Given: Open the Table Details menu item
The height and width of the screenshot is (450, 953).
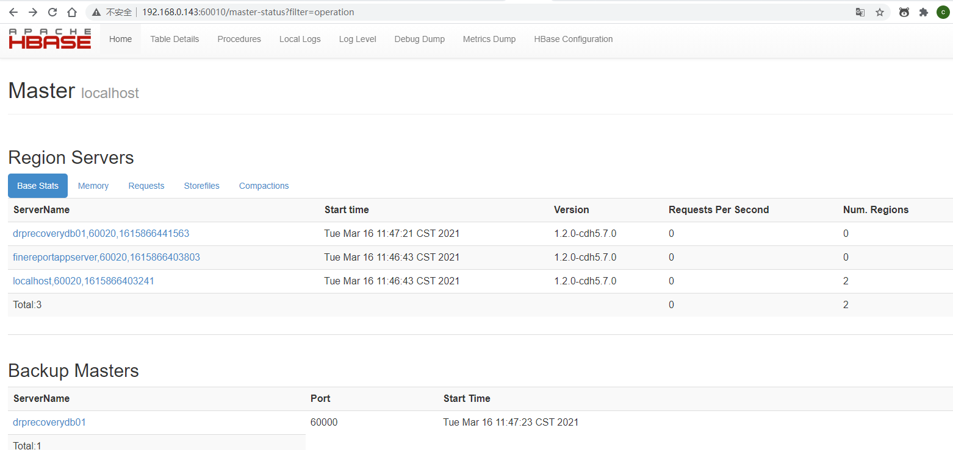Looking at the screenshot, I should 174,39.
